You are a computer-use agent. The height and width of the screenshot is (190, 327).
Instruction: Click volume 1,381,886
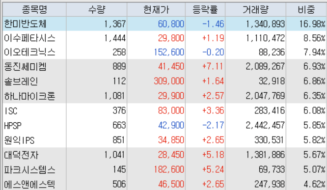click(x=265, y=155)
